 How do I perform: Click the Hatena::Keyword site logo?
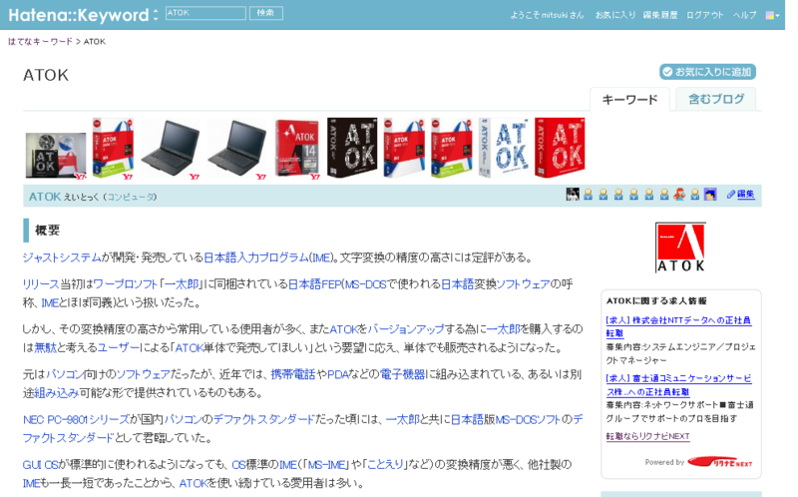(x=79, y=15)
